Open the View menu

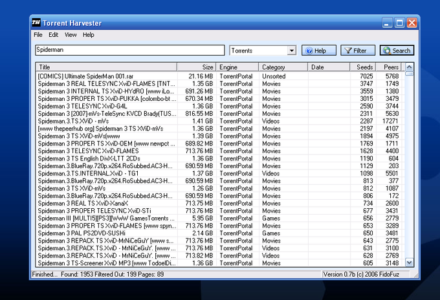71,35
